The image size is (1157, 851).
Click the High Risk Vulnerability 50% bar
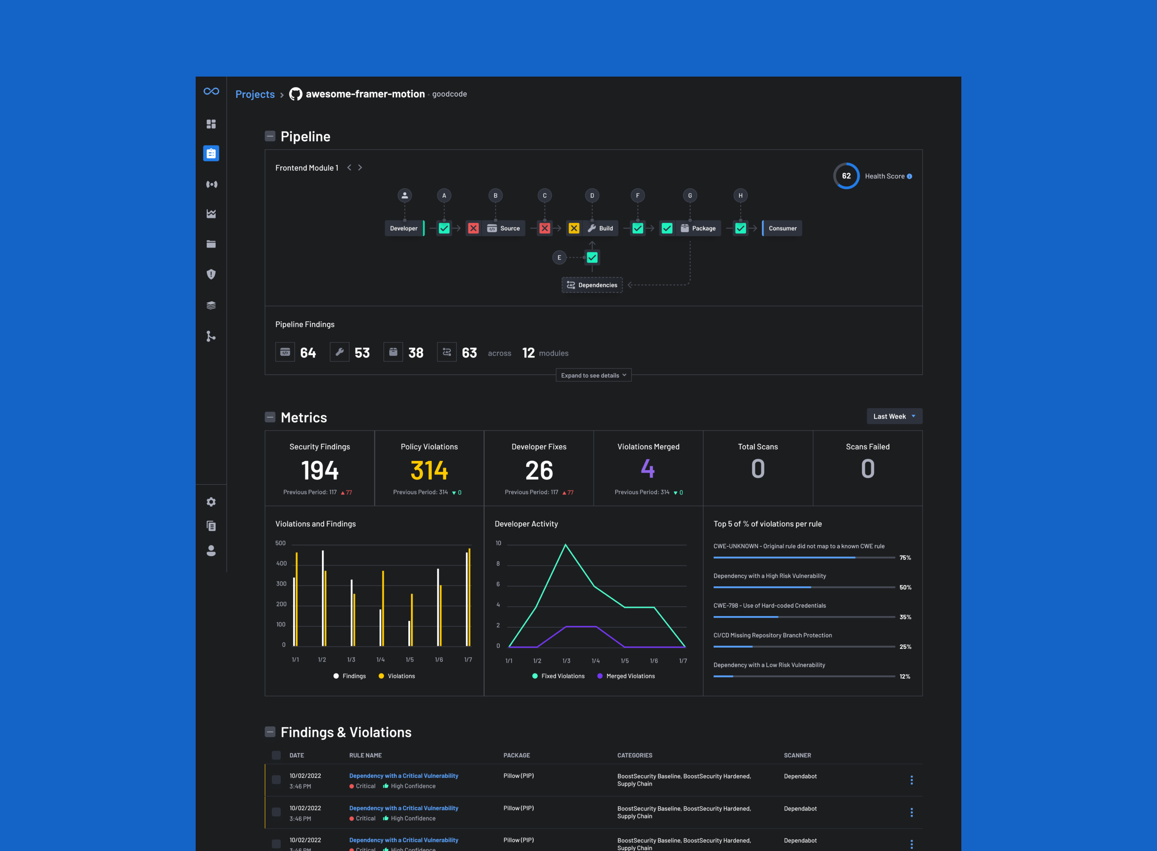[804, 587]
